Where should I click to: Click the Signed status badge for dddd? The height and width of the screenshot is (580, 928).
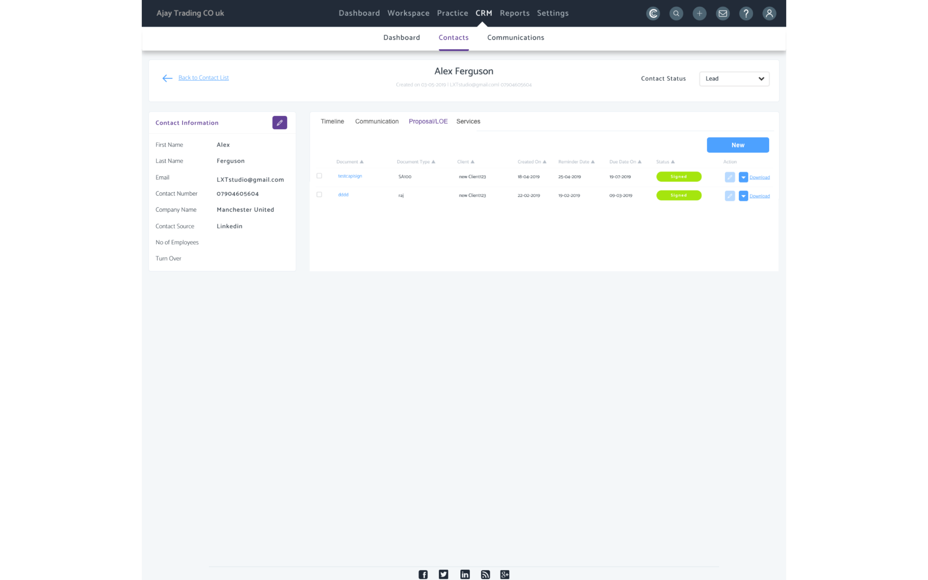[x=679, y=196]
